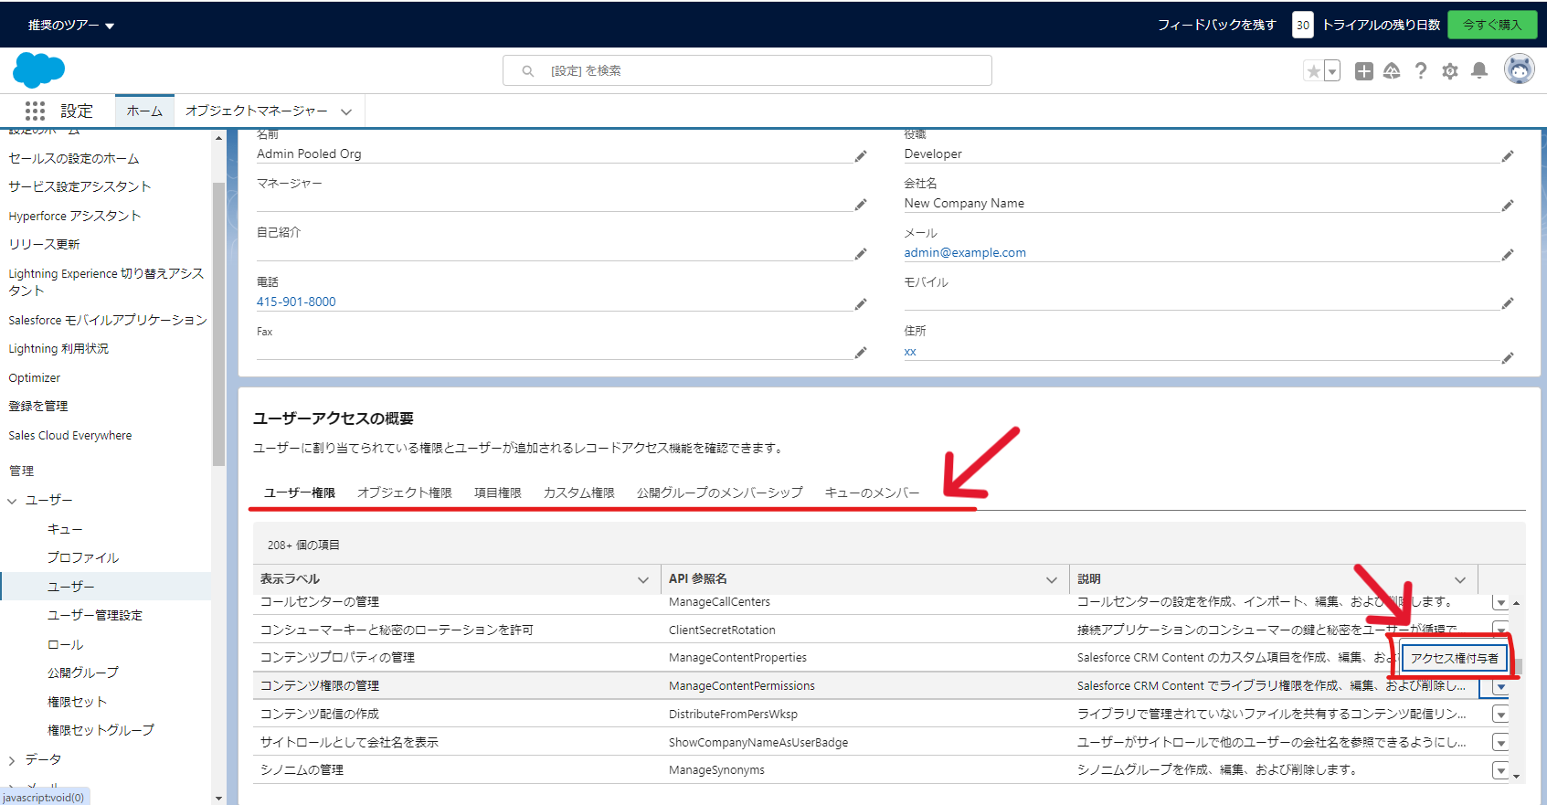
Task: Click the phone number 415-901-8000
Action: 296,302
